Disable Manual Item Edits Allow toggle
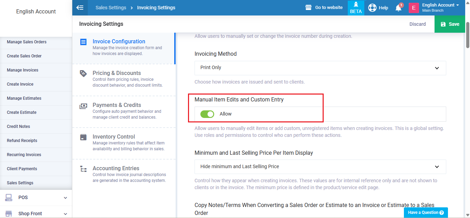 point(207,114)
